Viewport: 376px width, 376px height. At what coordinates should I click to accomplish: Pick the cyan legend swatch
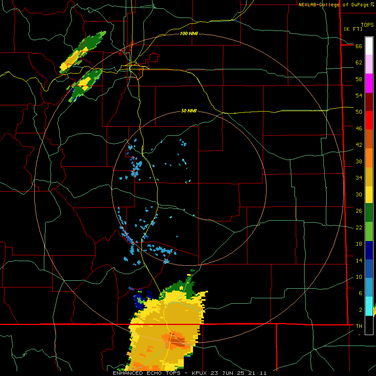click(x=369, y=306)
